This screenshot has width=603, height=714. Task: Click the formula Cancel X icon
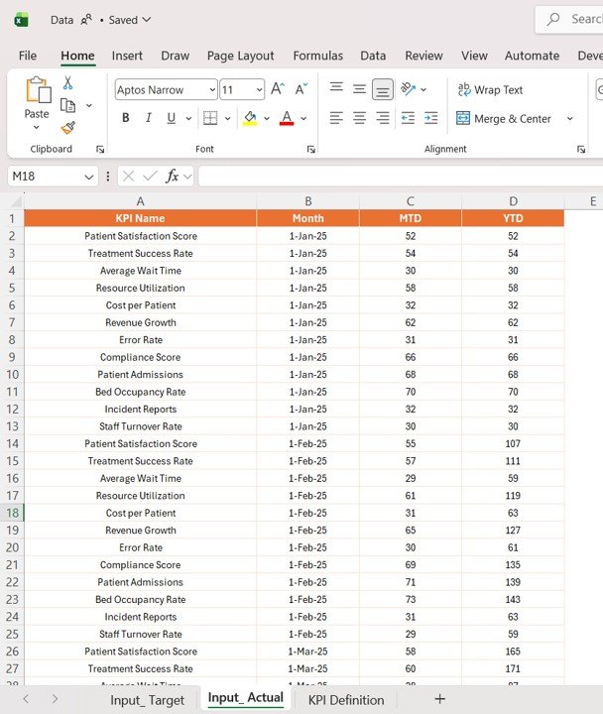[x=128, y=177]
